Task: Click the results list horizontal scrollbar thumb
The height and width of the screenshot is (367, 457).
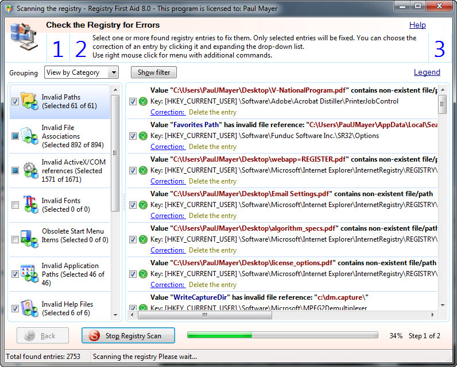Action: (204, 315)
